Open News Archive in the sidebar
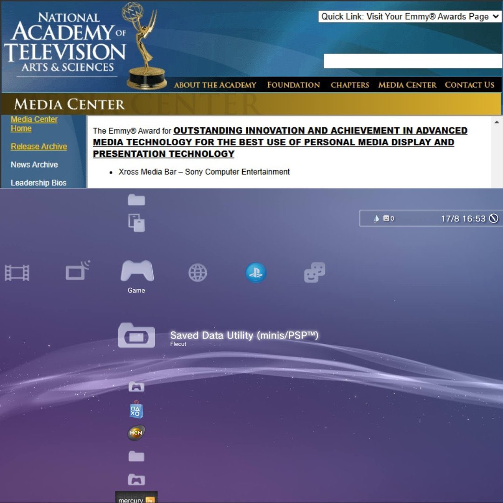Image resolution: width=503 pixels, height=503 pixels. (34, 164)
